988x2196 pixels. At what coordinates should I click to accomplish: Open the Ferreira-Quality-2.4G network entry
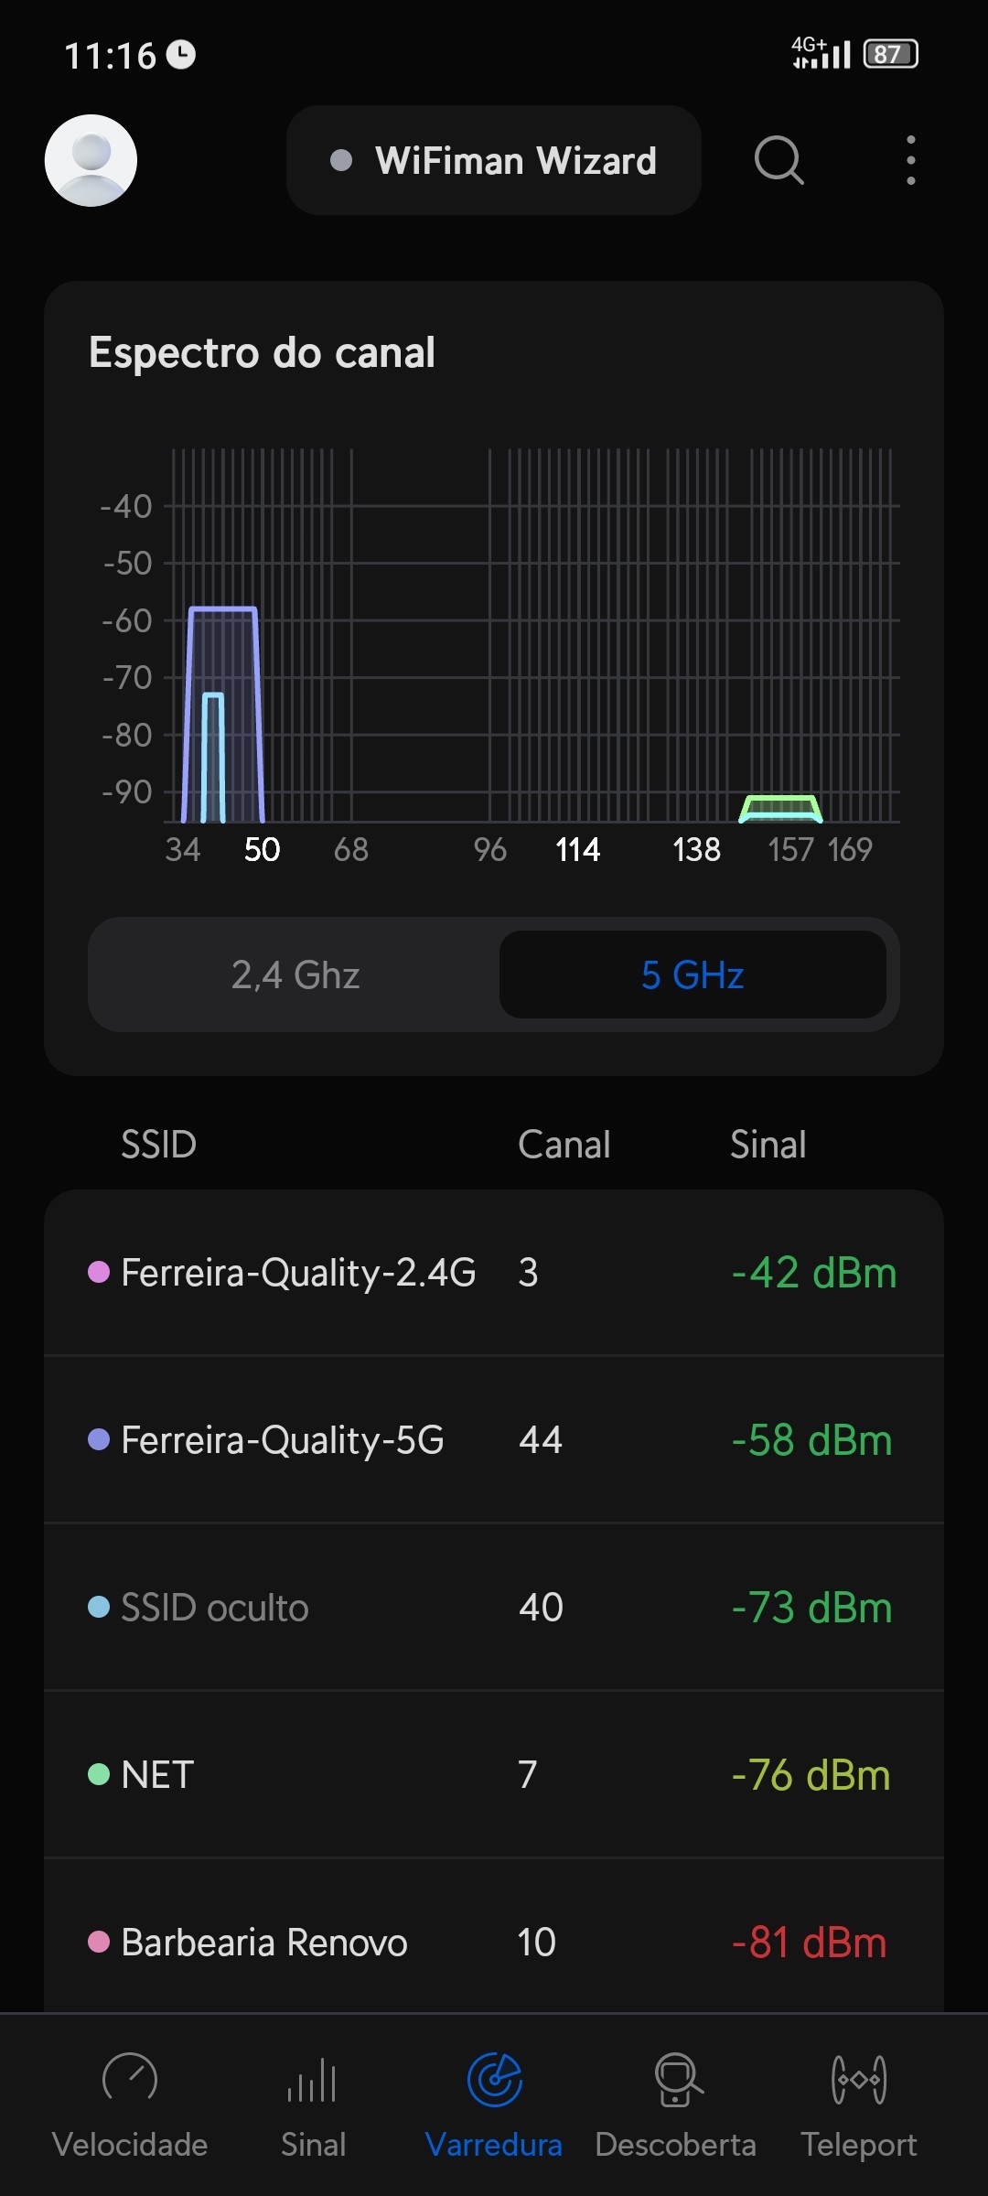[x=494, y=1273]
